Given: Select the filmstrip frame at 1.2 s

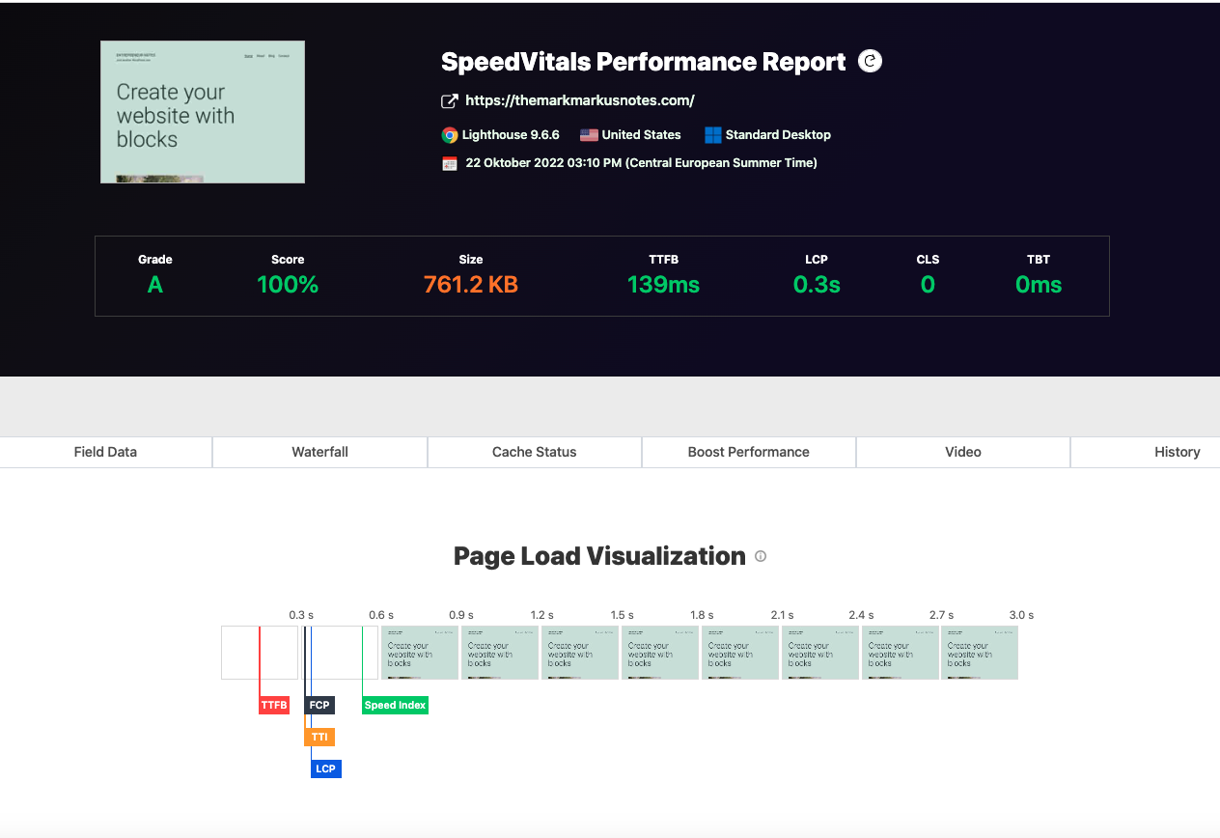Looking at the screenshot, I should [x=580, y=653].
